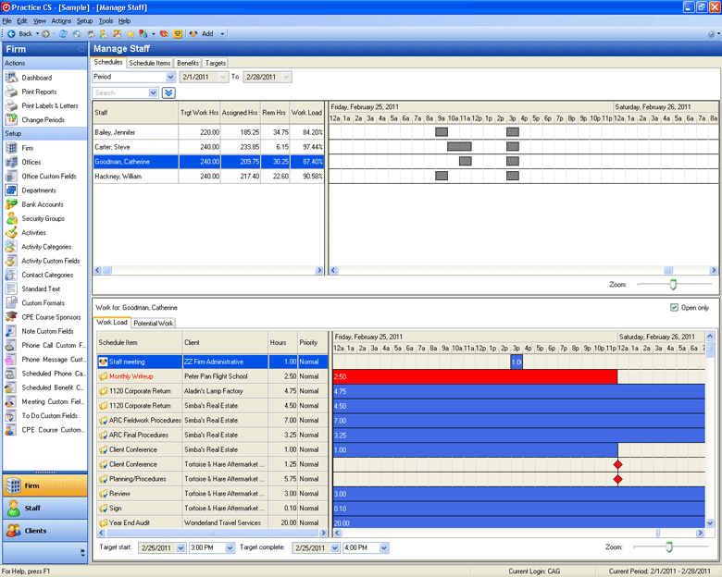This screenshot has height=577, width=722.
Task: Open the Setup menu
Action: tap(84, 20)
